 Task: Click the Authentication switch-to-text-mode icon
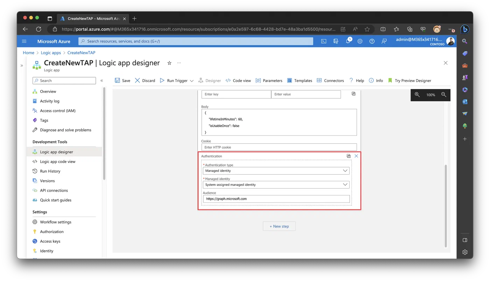point(349,156)
